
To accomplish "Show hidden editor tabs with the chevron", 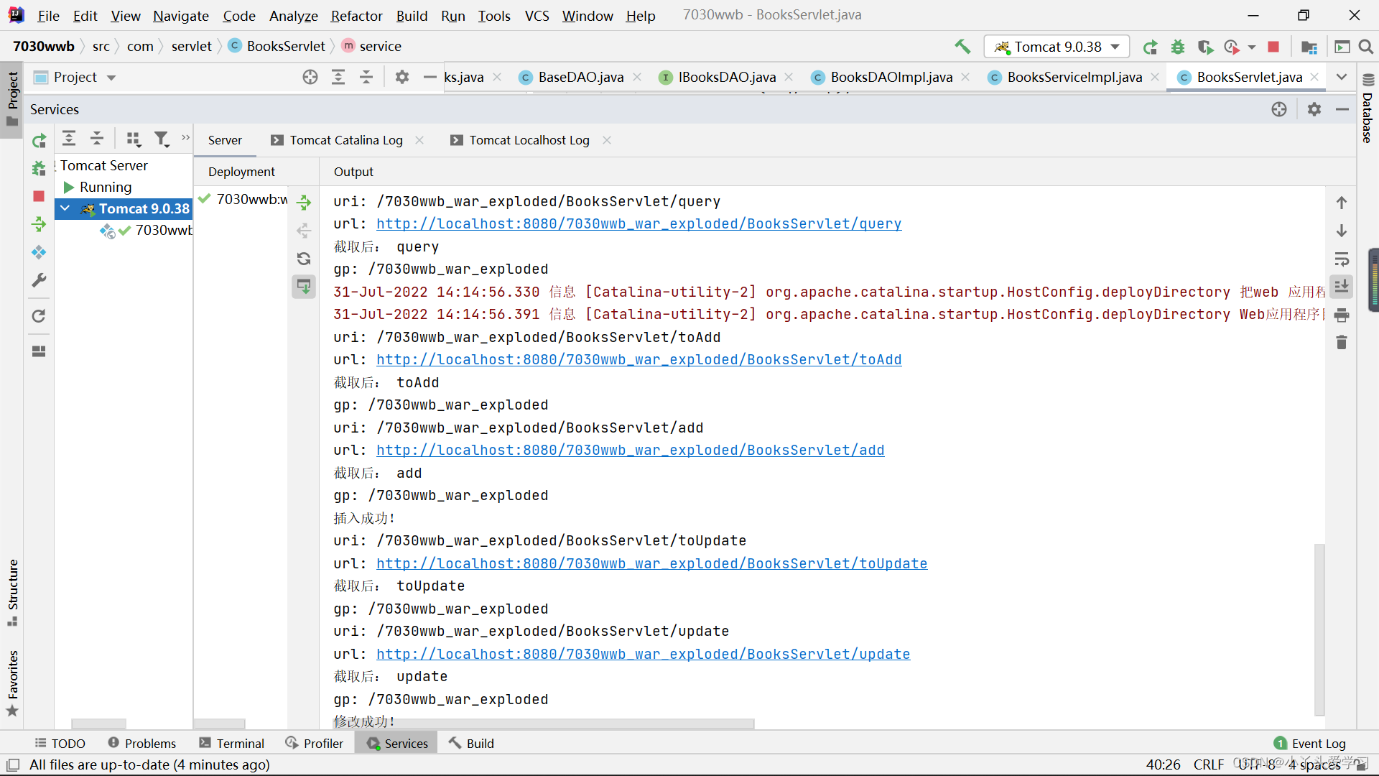I will [x=1341, y=77].
